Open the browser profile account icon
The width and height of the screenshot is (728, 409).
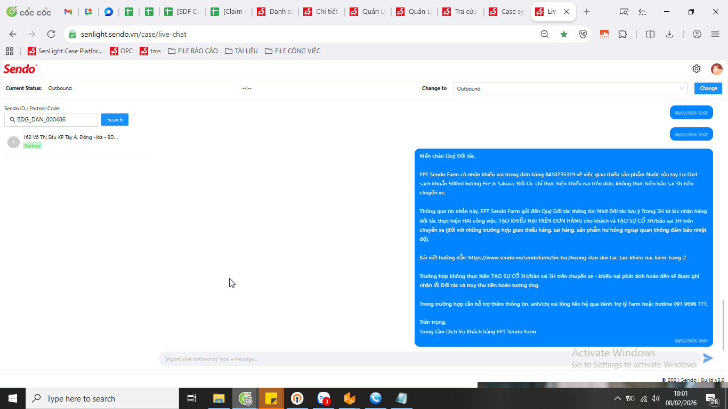(x=697, y=34)
